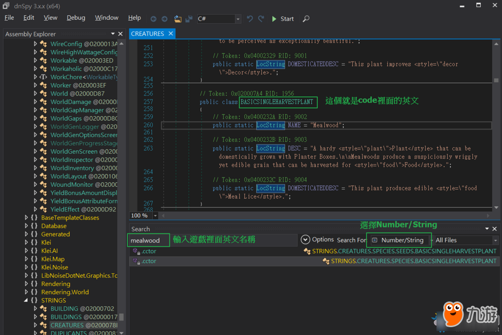Open Search panel options dropdown arrow
This screenshot has height=335, width=502.
pos(487,229)
